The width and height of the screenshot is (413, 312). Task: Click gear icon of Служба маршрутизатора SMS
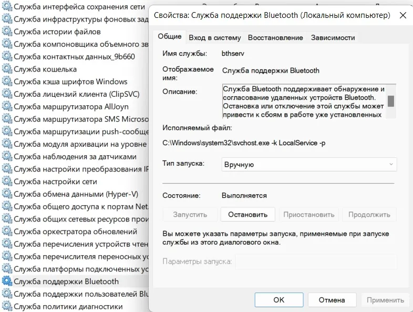7,119
